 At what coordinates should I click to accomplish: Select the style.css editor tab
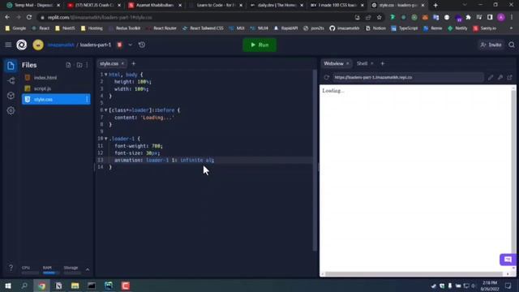[109, 63]
